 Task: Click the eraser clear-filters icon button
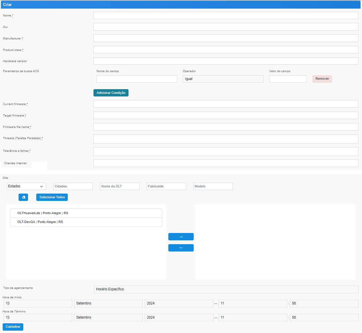pyautogui.click(x=23, y=197)
